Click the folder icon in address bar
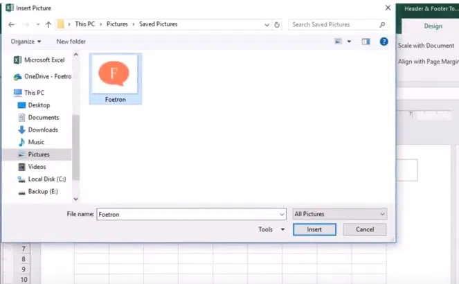 [x=61, y=24]
